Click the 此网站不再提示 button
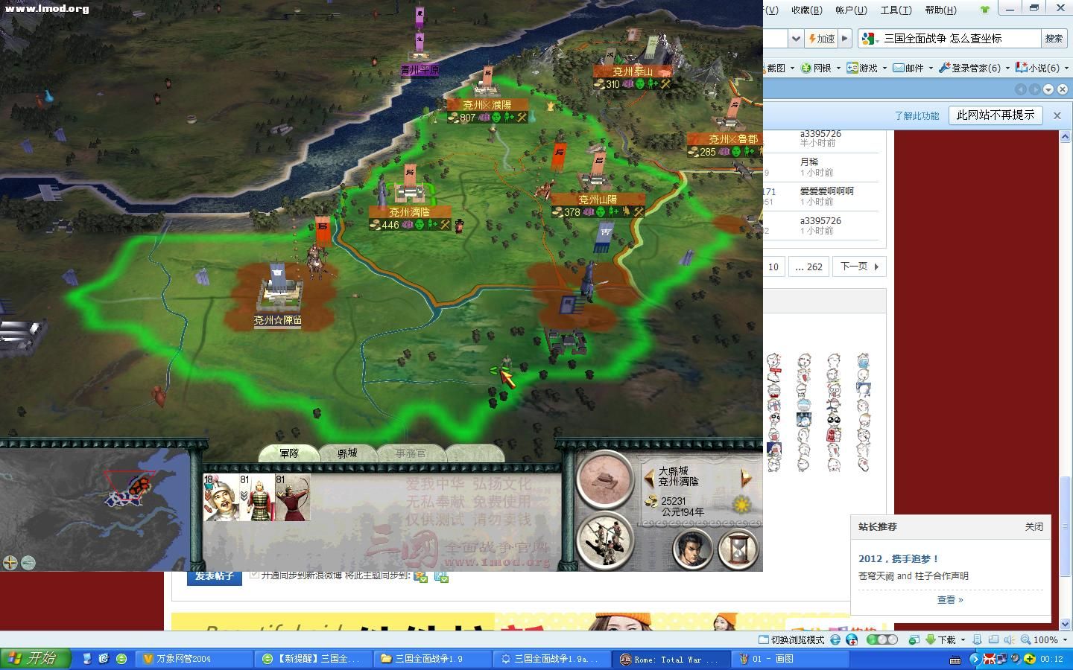The height and width of the screenshot is (670, 1073). click(995, 115)
